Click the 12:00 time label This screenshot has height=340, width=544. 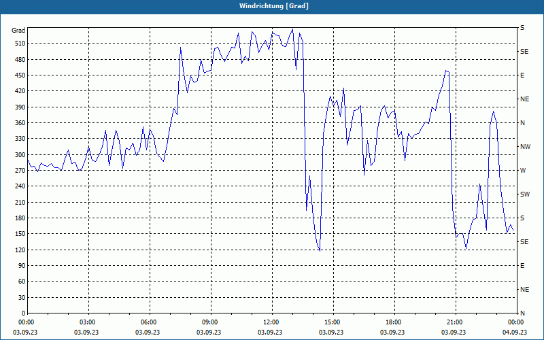coord(272,322)
